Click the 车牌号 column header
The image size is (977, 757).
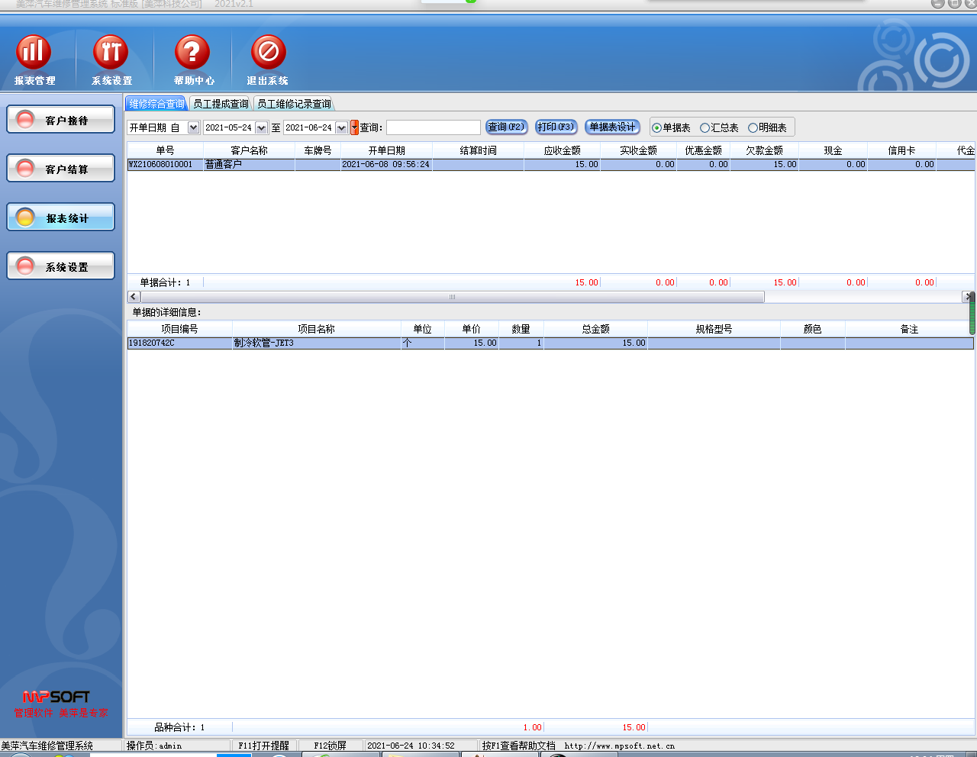318,150
